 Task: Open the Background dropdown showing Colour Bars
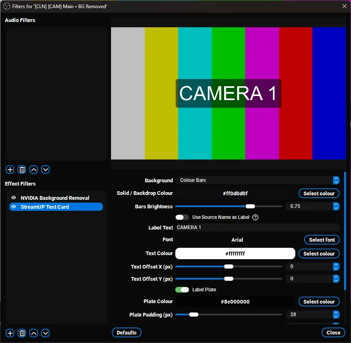[258, 180]
